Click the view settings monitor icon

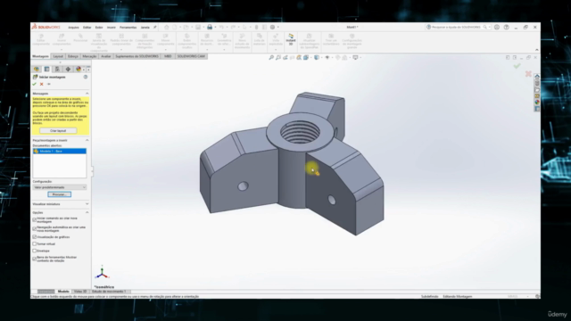(355, 57)
